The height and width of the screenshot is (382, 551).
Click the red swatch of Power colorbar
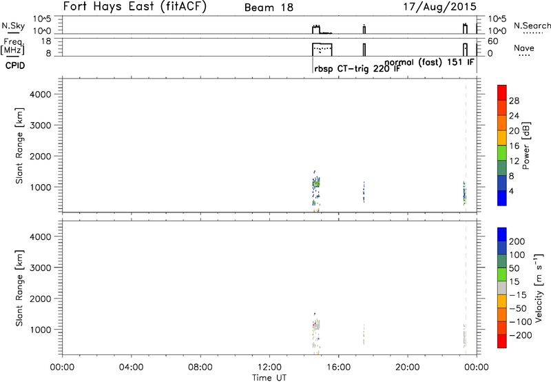502,92
